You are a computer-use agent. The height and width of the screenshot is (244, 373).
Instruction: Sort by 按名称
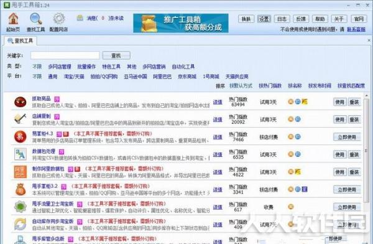coord(295,85)
